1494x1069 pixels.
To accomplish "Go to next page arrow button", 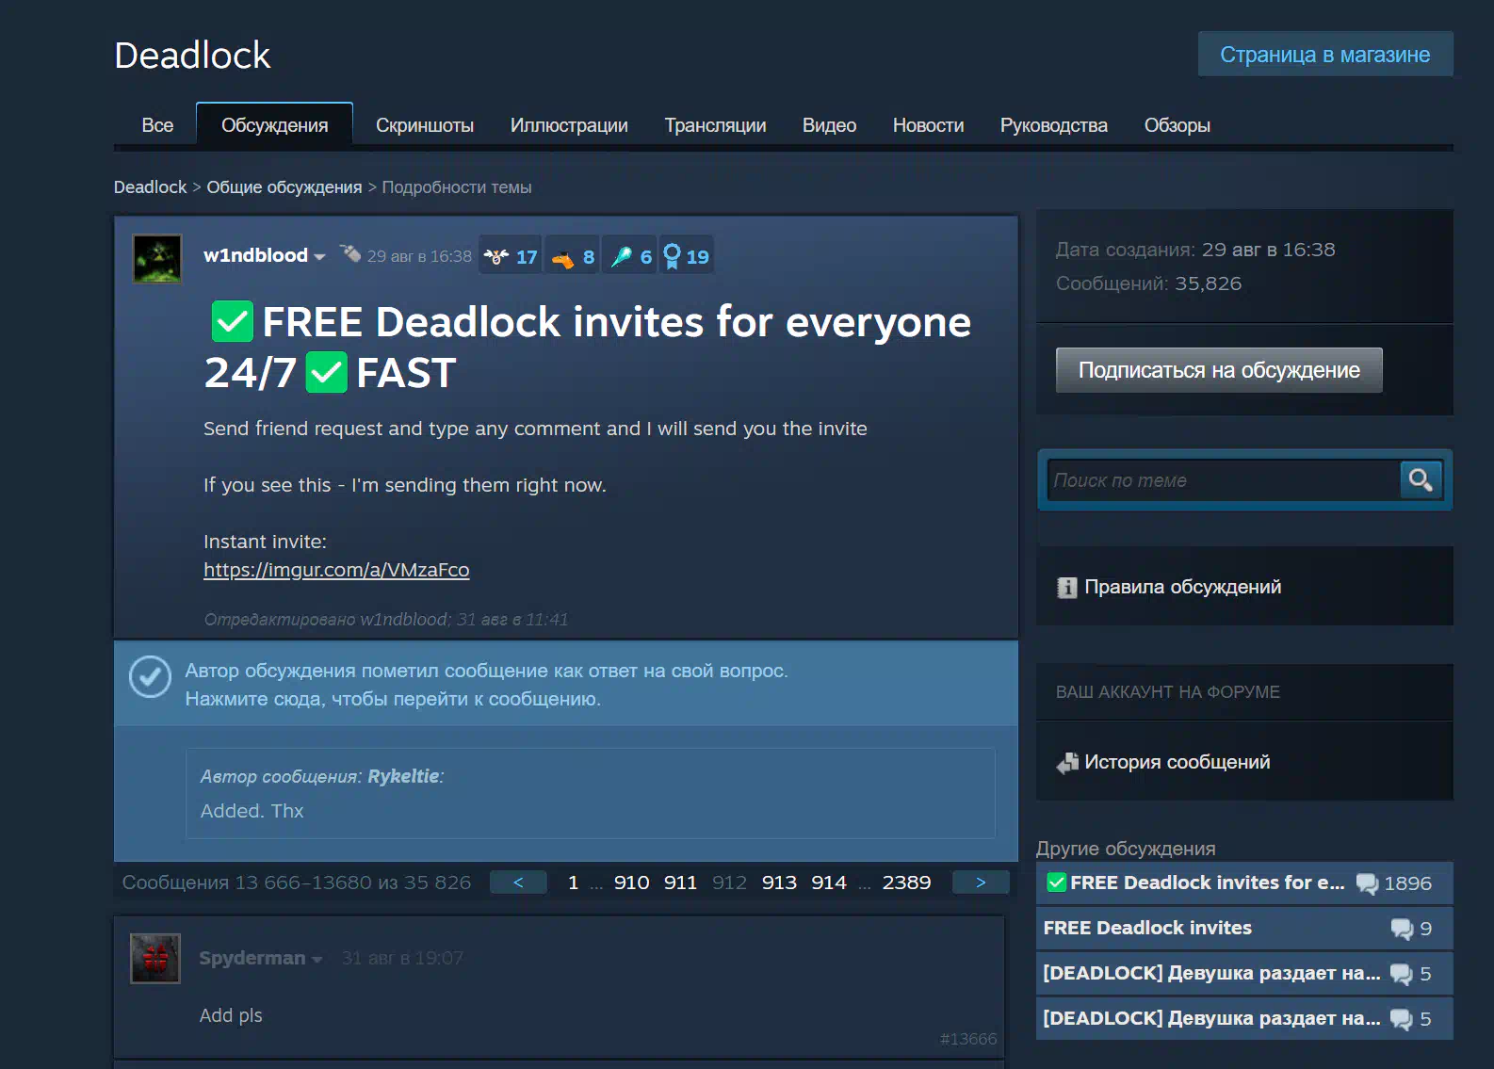I will click(x=981, y=883).
